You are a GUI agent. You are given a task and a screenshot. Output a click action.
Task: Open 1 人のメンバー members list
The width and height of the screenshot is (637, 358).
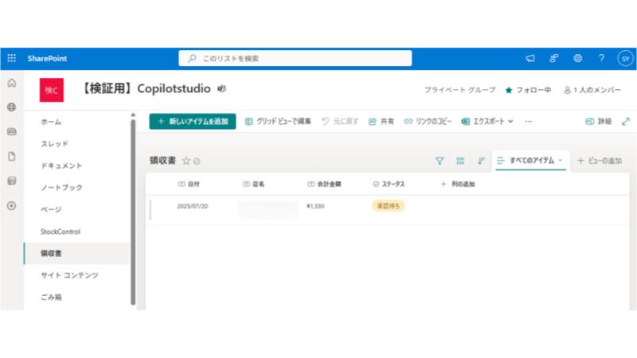tap(592, 90)
